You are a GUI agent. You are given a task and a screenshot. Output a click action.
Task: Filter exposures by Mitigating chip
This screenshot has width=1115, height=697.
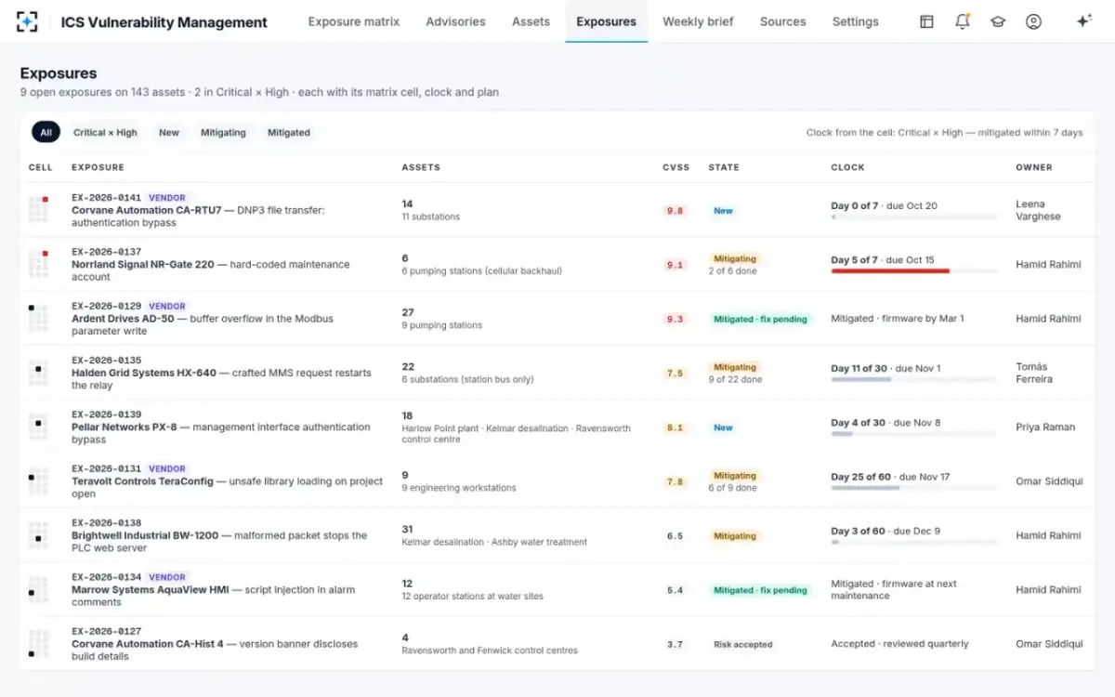point(223,133)
